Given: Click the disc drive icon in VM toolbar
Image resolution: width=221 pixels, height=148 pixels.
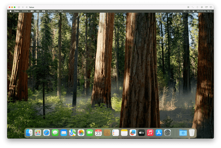Looking at the screenshot, I should [202, 7].
